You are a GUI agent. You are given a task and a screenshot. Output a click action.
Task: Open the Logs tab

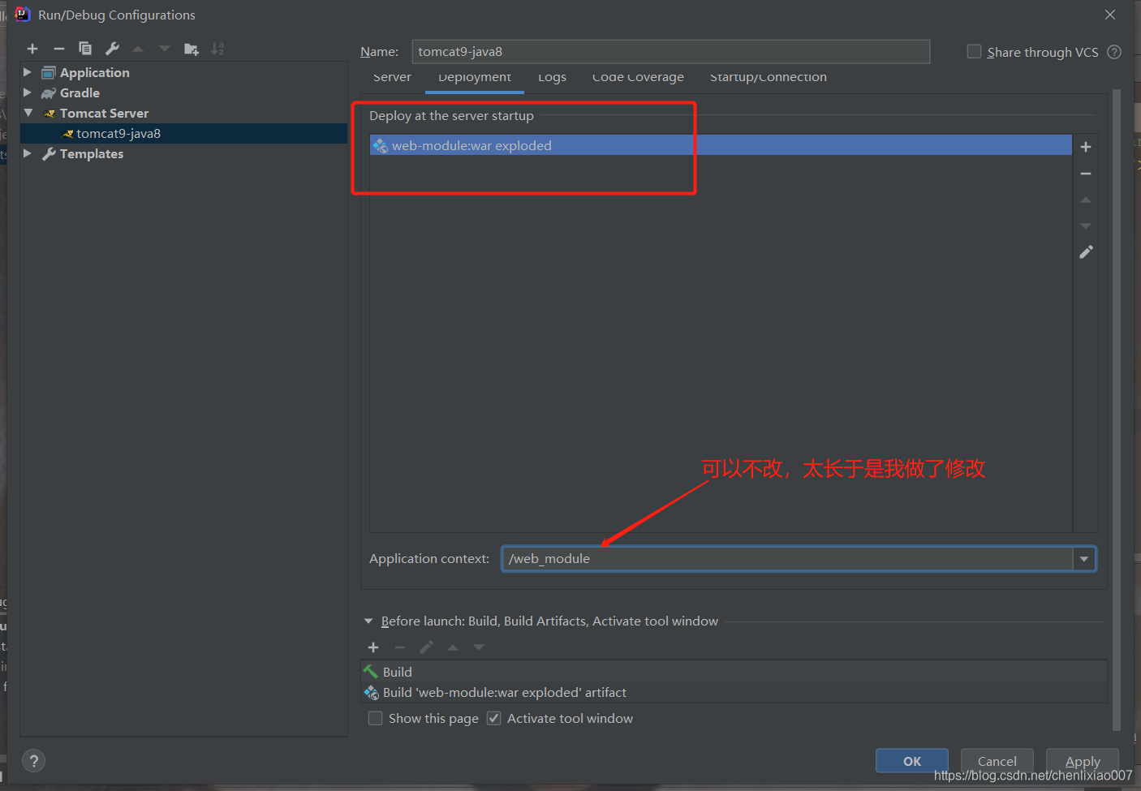click(552, 78)
